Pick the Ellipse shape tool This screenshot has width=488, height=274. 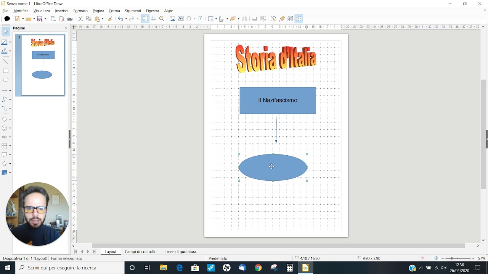tap(6, 80)
